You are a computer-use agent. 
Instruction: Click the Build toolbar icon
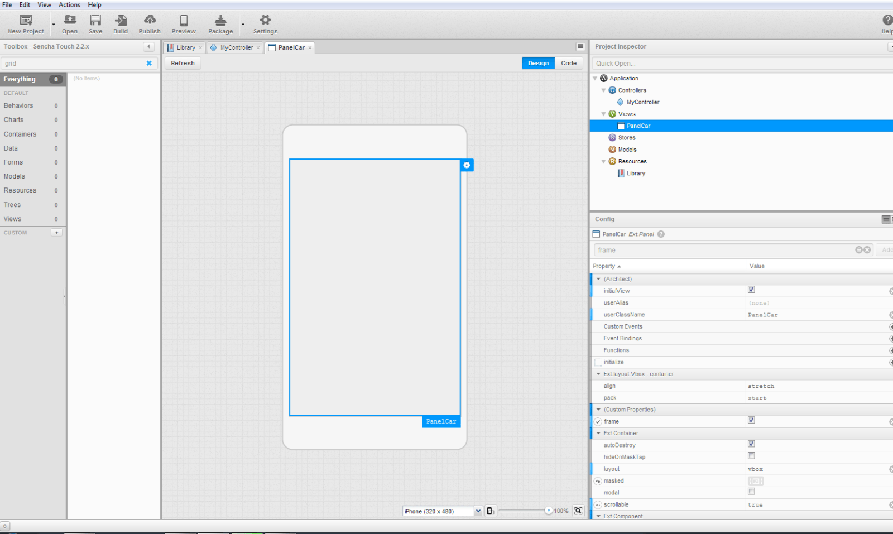pos(121,21)
